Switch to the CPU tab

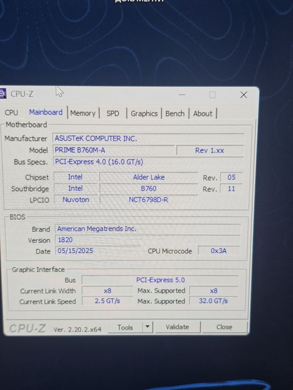[12, 113]
